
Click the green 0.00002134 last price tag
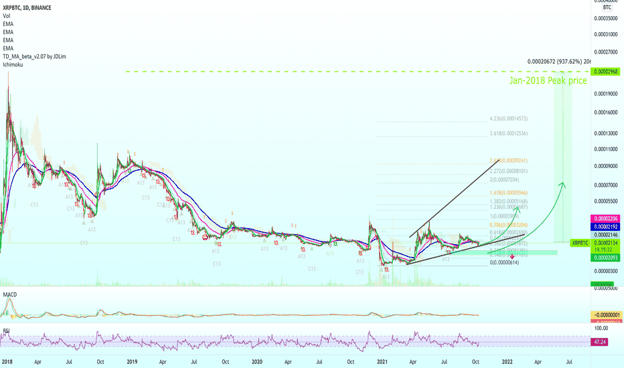pyautogui.click(x=606, y=243)
